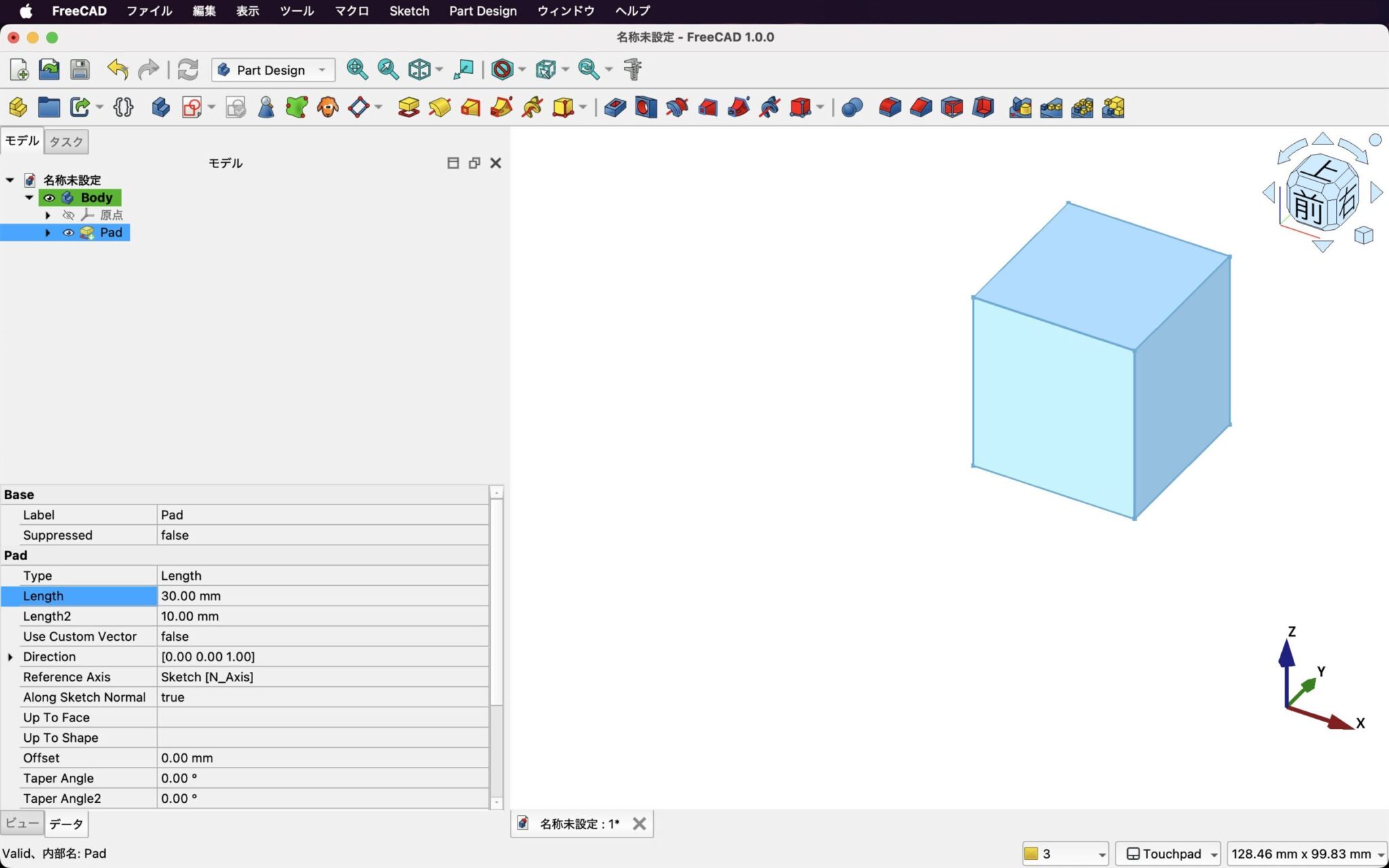Screen dimensions: 1389x868
Task: Select the Fillet dressup tool
Action: [890, 107]
